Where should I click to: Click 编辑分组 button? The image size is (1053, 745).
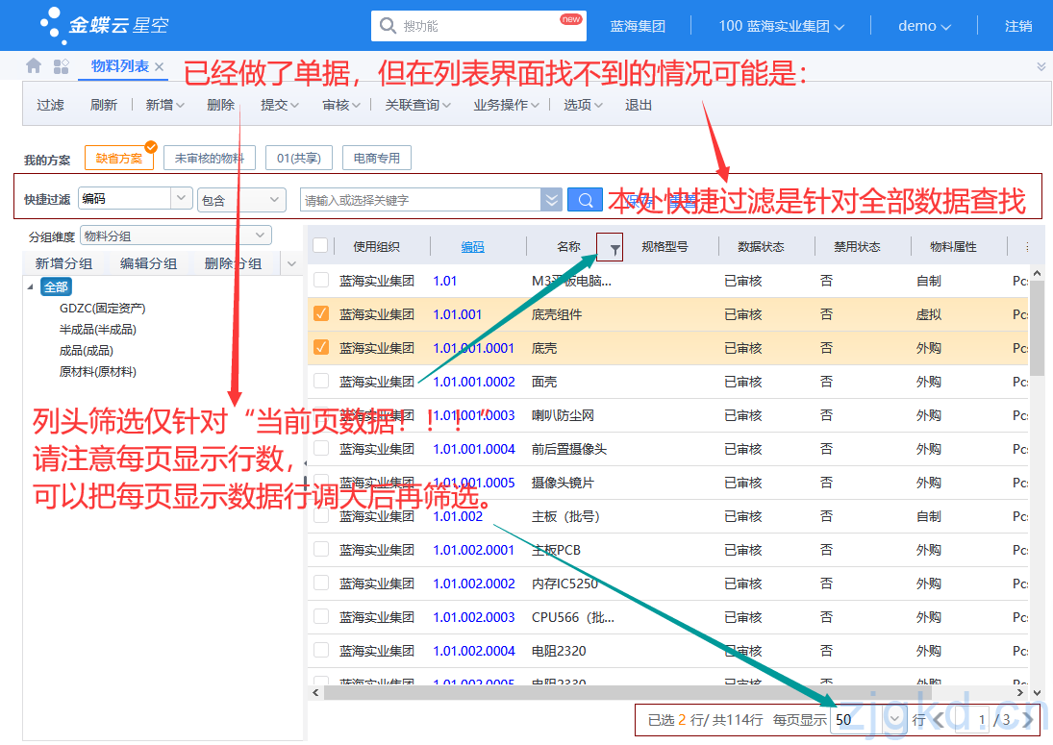pos(148,263)
